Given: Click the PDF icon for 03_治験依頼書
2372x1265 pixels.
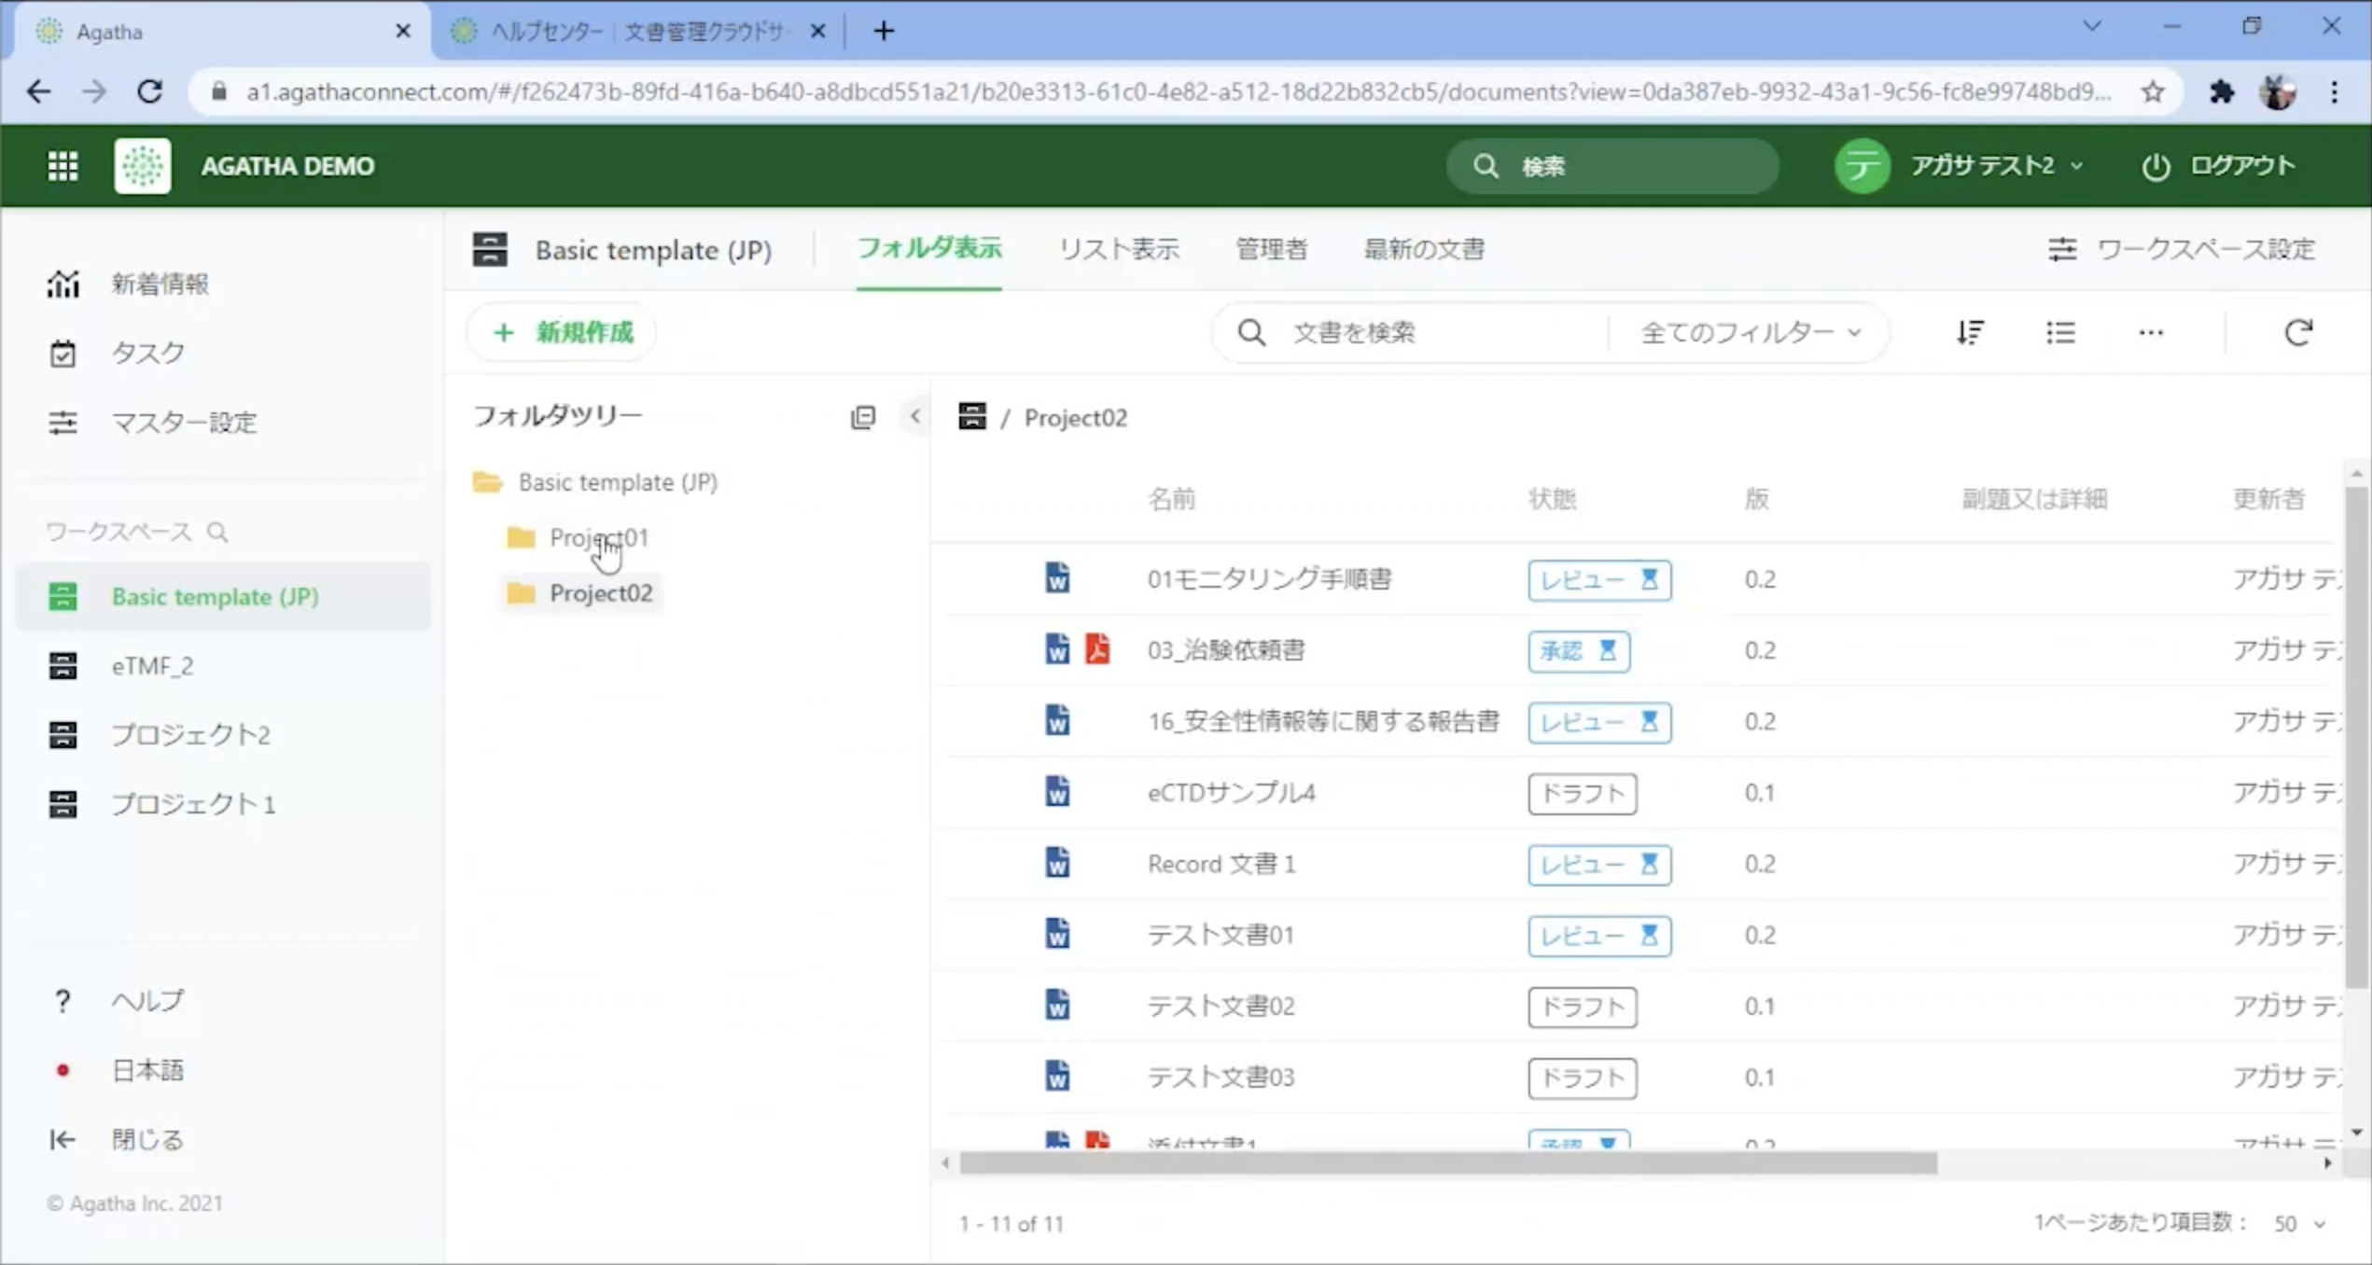Looking at the screenshot, I should click(1097, 649).
